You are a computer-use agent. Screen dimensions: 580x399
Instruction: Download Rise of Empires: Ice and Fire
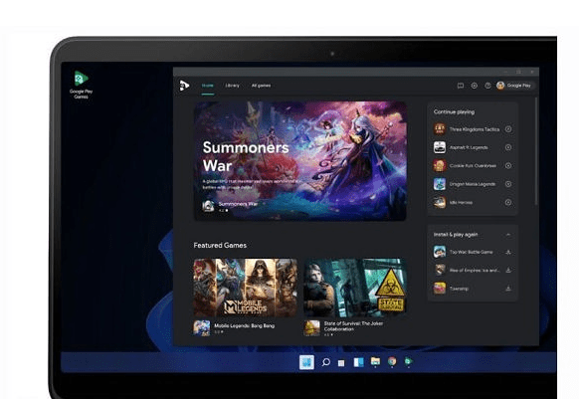(508, 270)
